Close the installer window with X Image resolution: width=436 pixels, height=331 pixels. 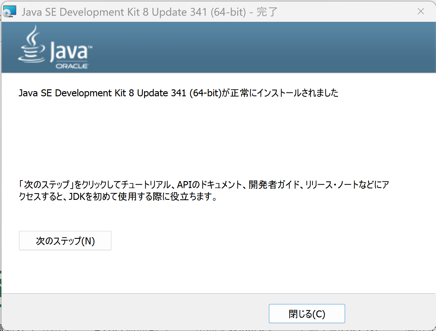coord(421,12)
